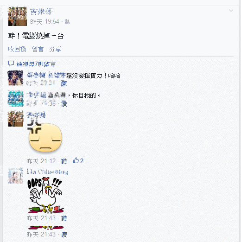Image resolution: width=241 pixels, height=242 pixels.
Task: Like the 還沒發揮實力 comment
Action: [63, 84]
